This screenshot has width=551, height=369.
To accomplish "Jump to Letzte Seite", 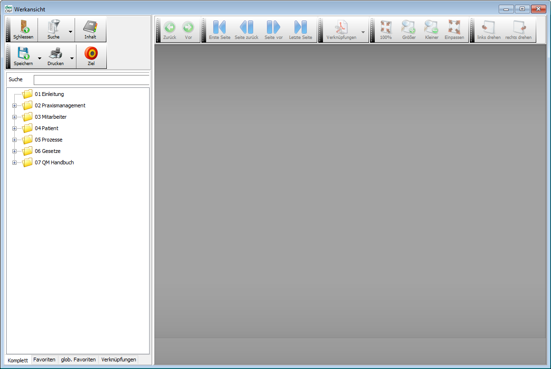I will click(x=301, y=27).
